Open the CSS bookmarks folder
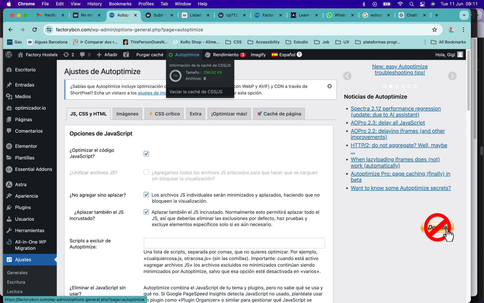The width and height of the screenshot is (484, 303). [234, 42]
